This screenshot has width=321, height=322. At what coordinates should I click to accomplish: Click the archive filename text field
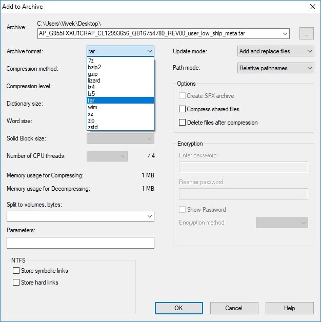(159, 33)
